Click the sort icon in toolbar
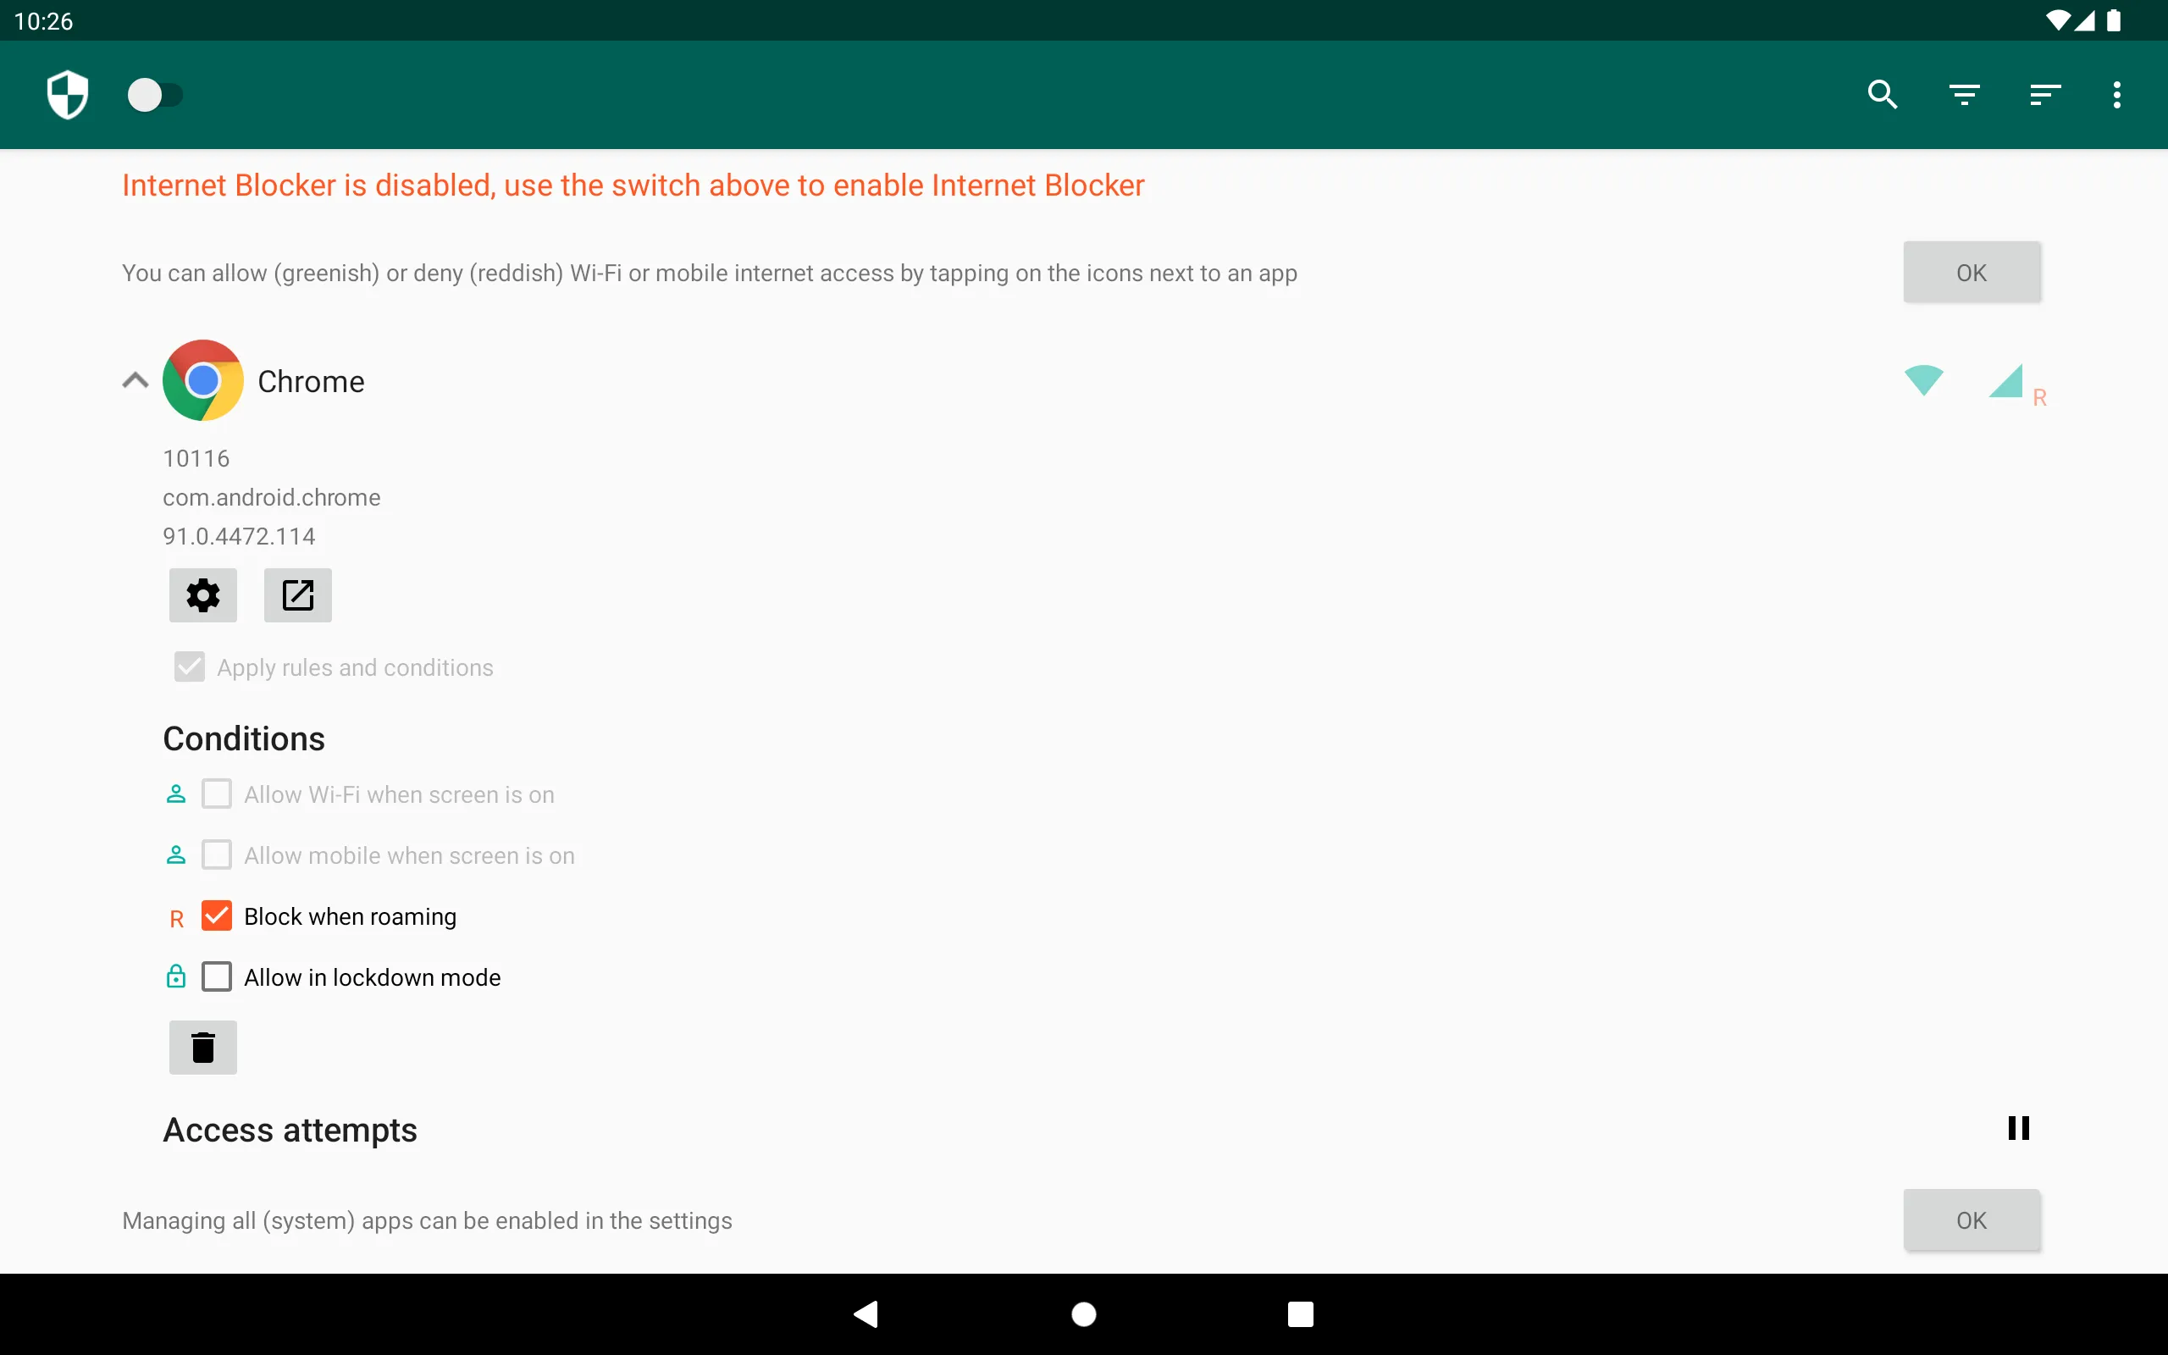 (x=2044, y=95)
